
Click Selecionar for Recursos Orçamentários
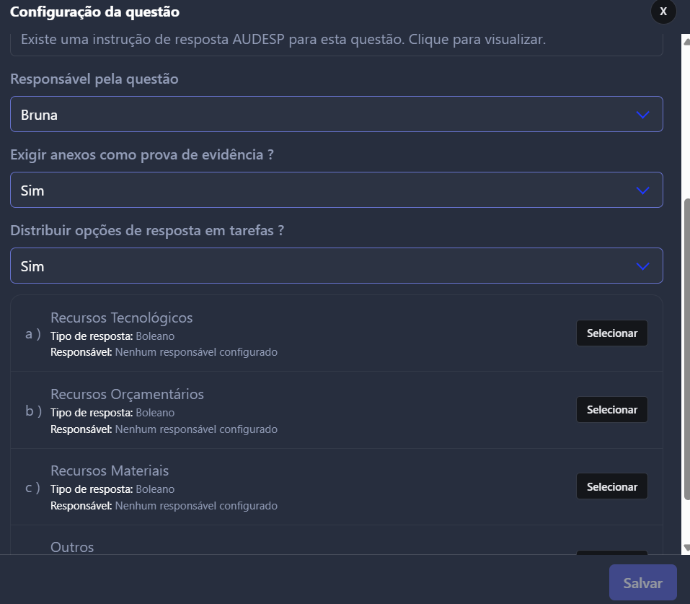(x=611, y=410)
